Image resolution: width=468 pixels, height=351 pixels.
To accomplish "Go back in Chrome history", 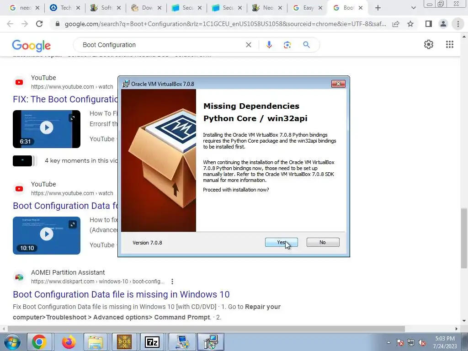I will (10, 24).
